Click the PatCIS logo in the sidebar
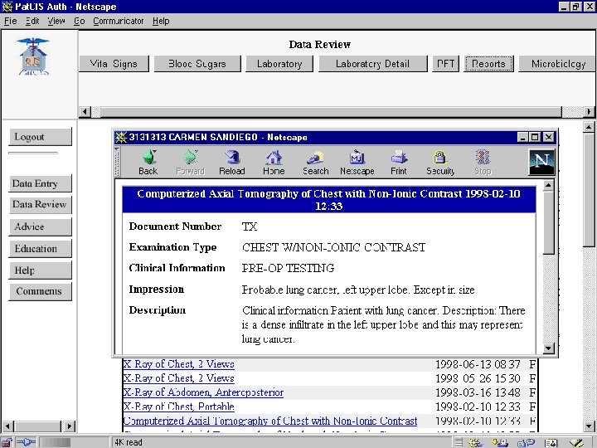This screenshot has width=597, height=448. 33,56
